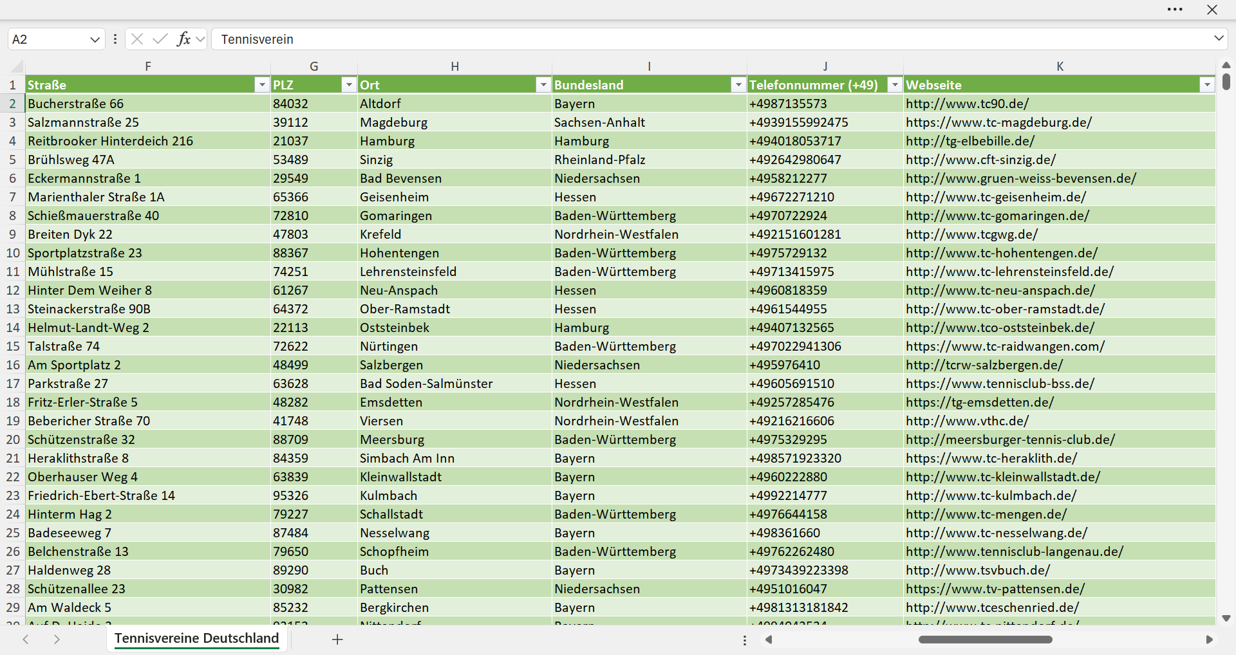Select column H header
Screen dimensions: 1236x655
[454, 66]
